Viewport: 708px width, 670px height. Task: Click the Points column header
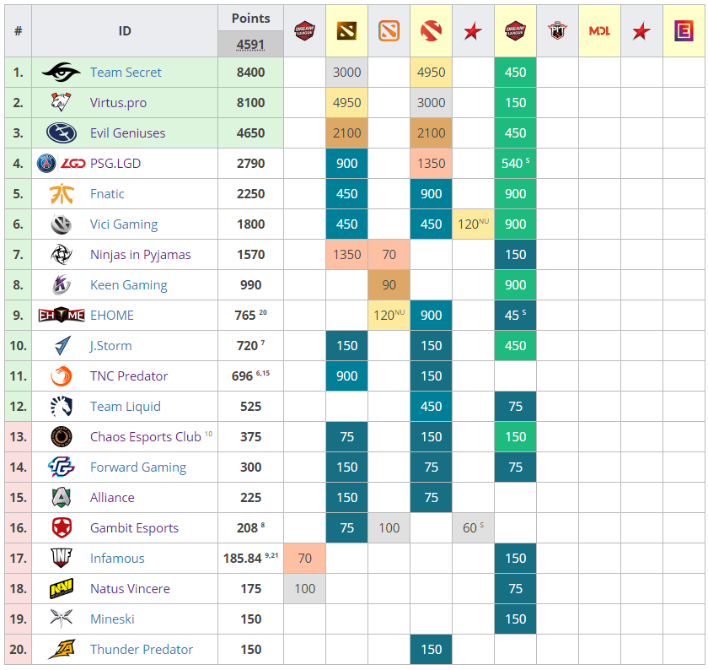pyautogui.click(x=250, y=18)
